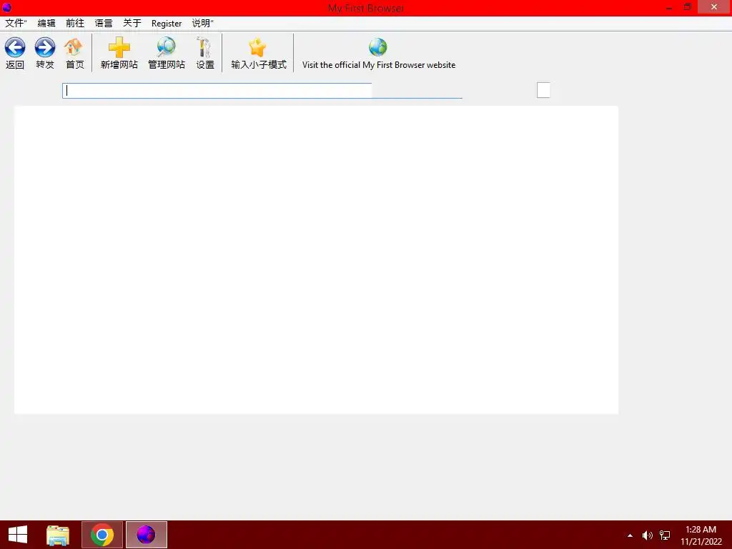The width and height of the screenshot is (732, 549).
Task: Switch to Chrome in the taskbar
Action: click(x=102, y=535)
